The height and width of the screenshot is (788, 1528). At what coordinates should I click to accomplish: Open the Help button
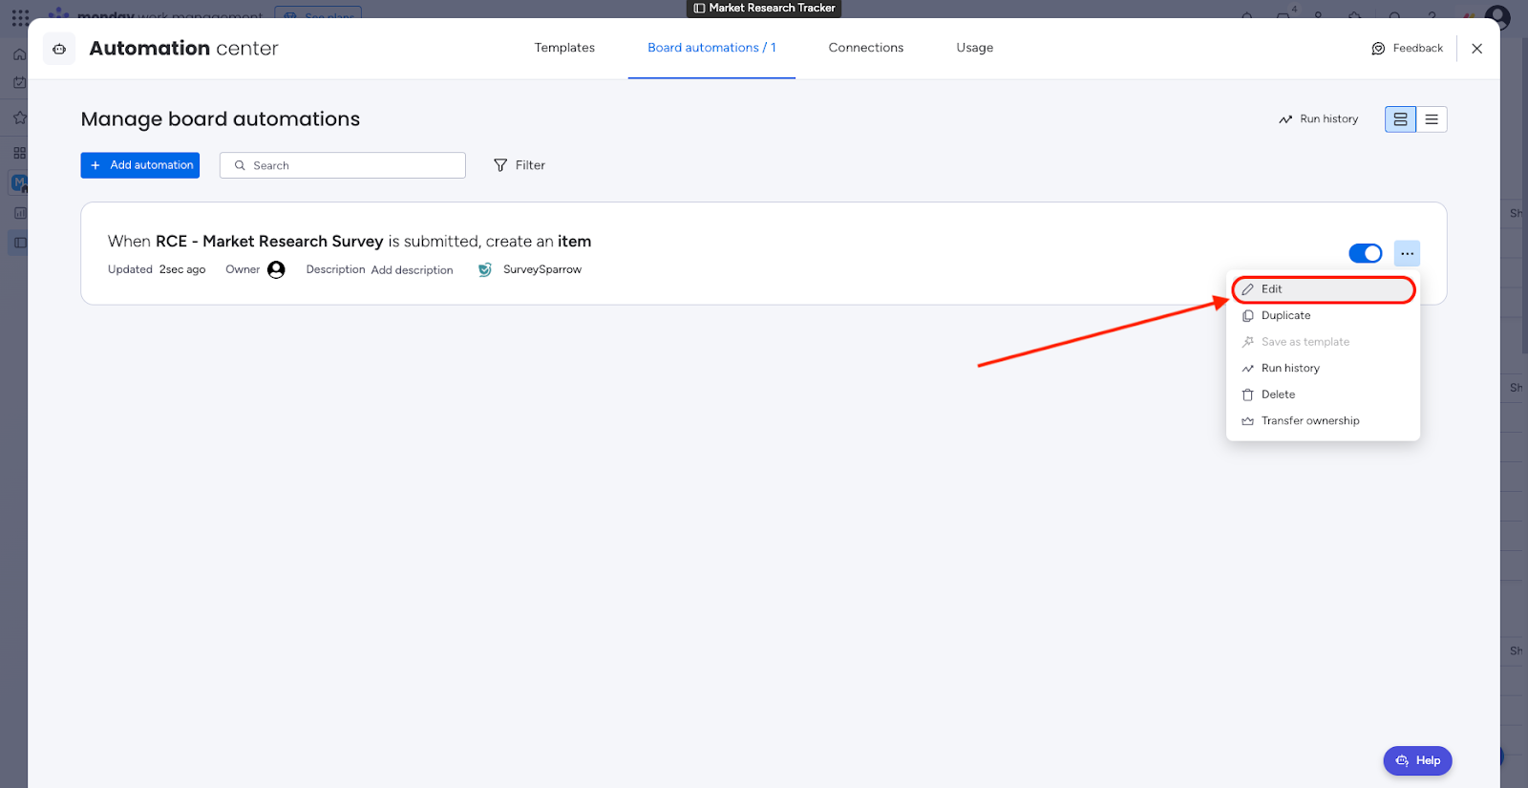(1417, 760)
